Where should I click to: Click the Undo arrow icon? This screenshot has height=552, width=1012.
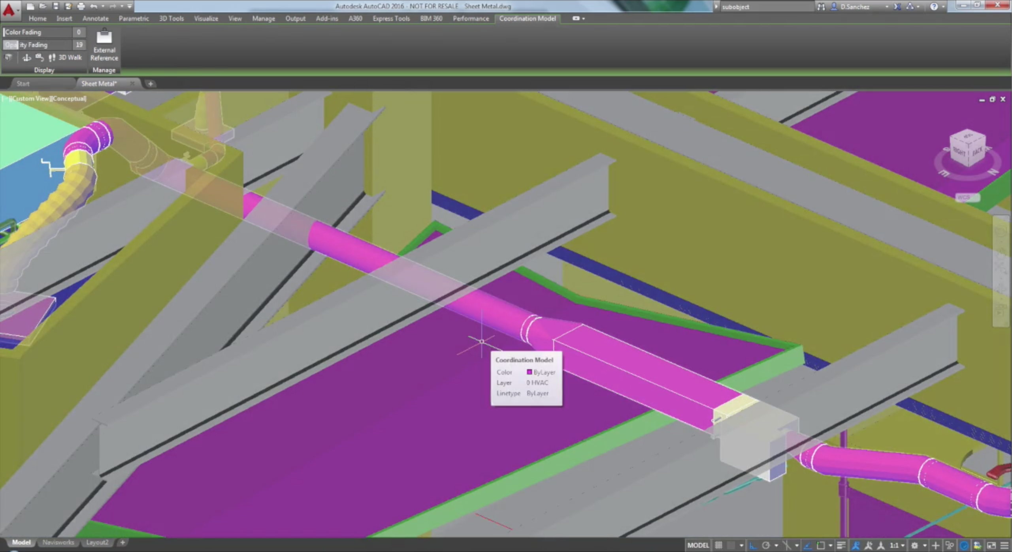tap(94, 6)
